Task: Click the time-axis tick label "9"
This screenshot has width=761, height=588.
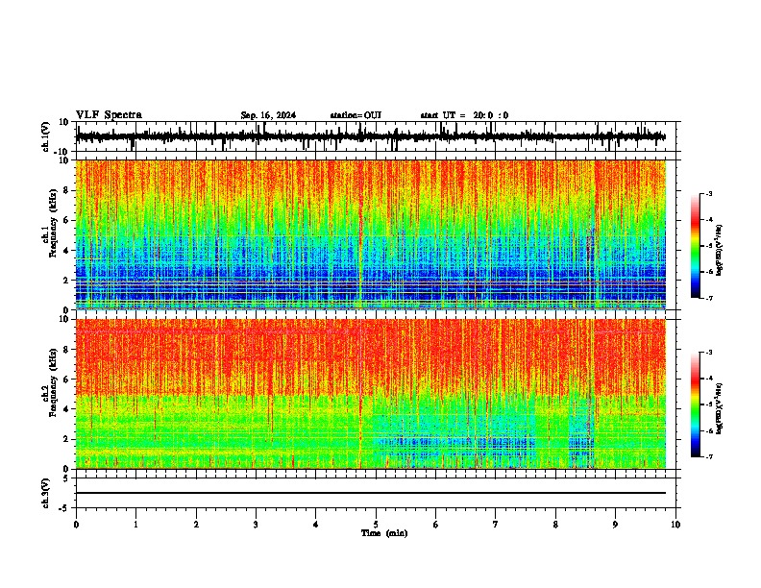Action: 615,525
